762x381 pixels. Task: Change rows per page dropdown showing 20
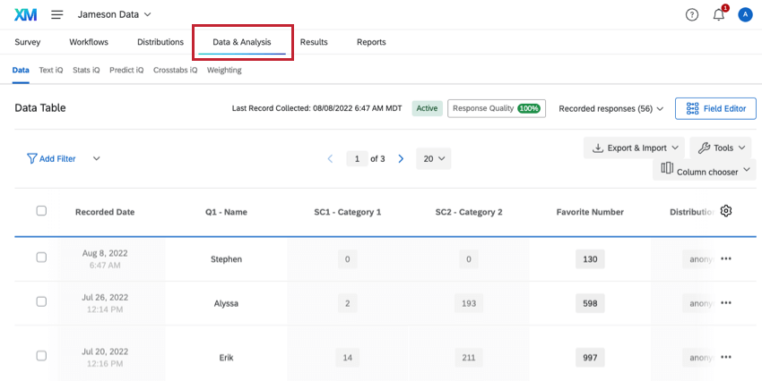pyautogui.click(x=435, y=158)
